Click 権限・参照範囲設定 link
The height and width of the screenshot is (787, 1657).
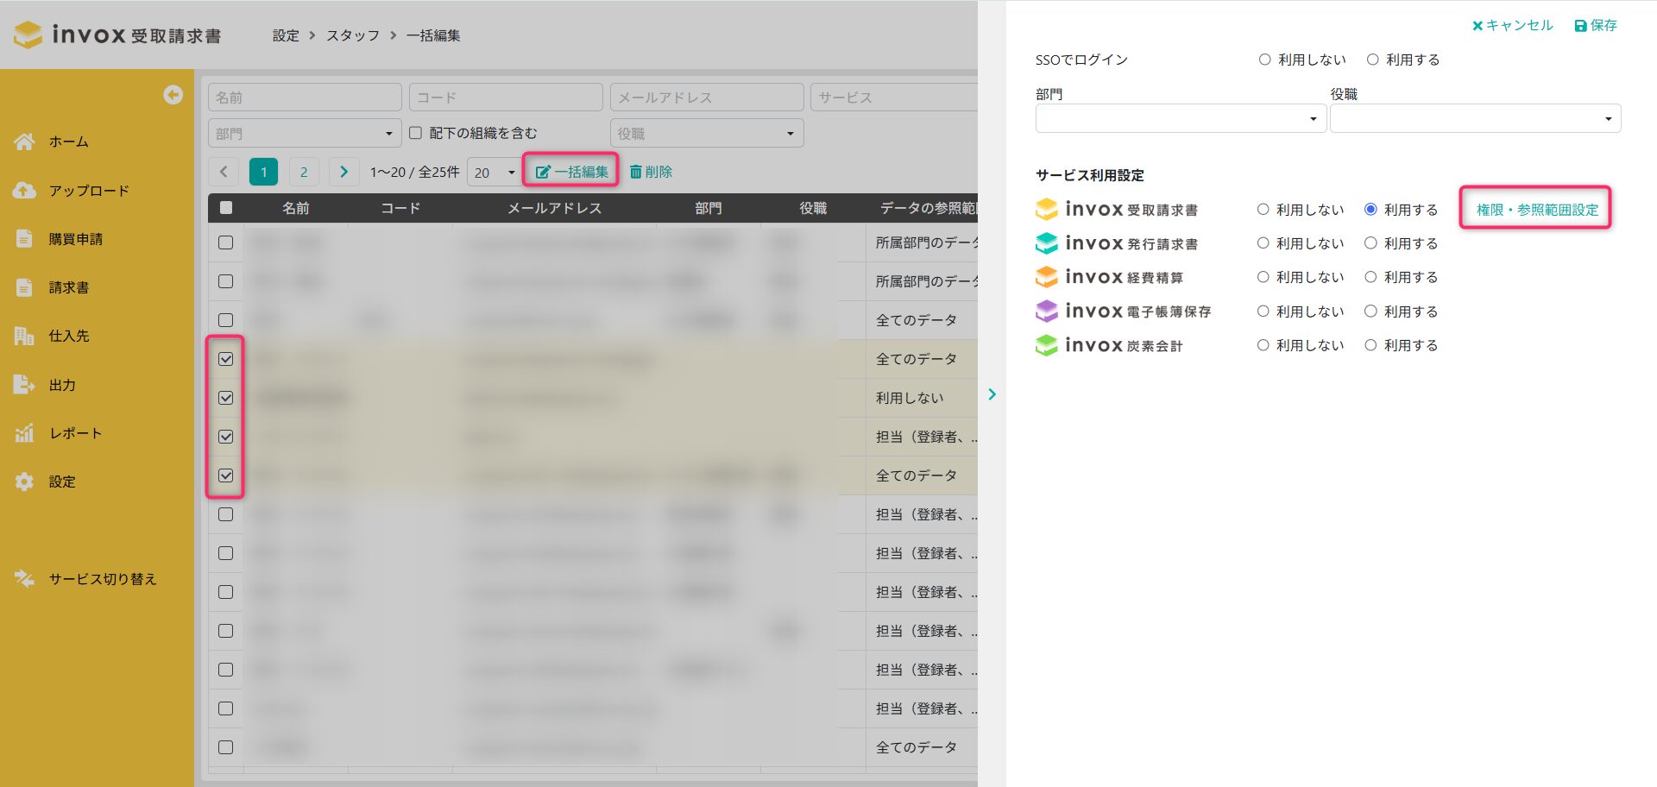(x=1537, y=210)
